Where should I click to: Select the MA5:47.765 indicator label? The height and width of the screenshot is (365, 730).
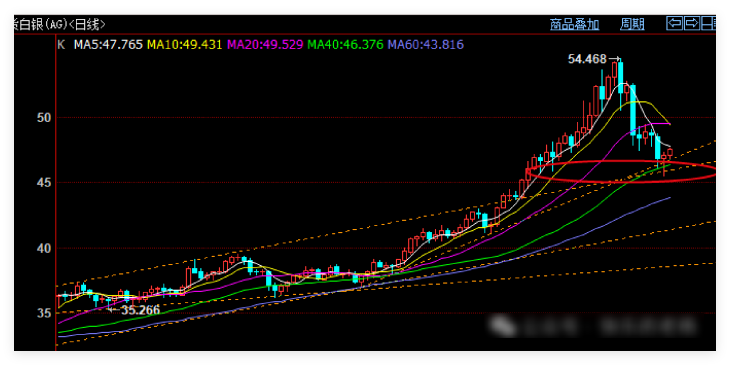coord(108,45)
